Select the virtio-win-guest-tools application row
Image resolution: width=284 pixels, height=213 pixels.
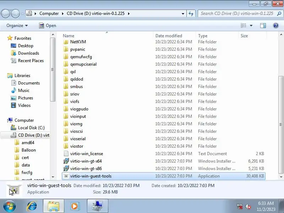(x=164, y=176)
